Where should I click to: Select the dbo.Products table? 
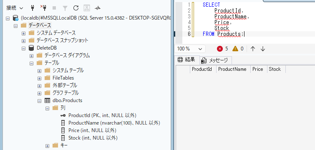[67, 100]
